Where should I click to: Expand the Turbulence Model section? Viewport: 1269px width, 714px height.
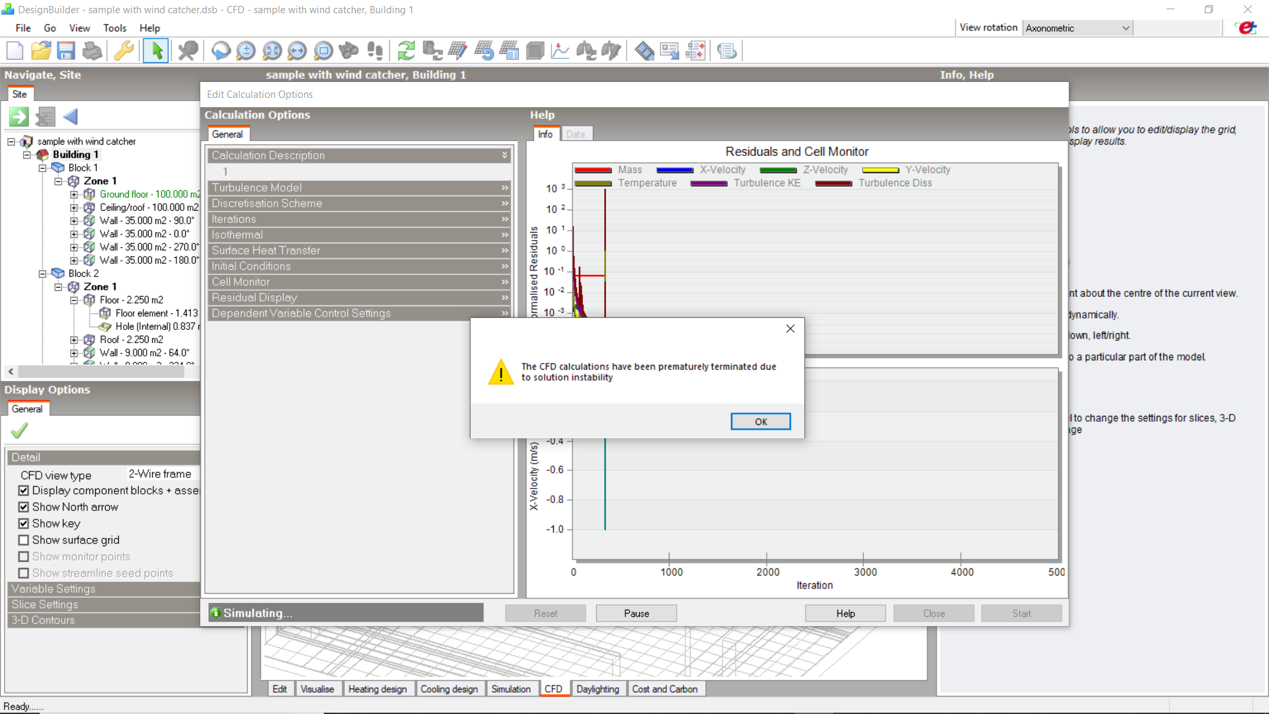[360, 188]
